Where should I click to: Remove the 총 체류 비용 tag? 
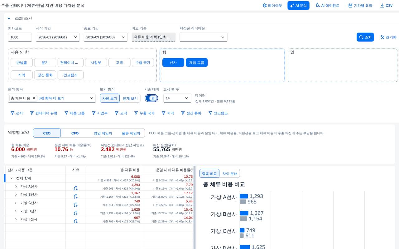click(34, 98)
